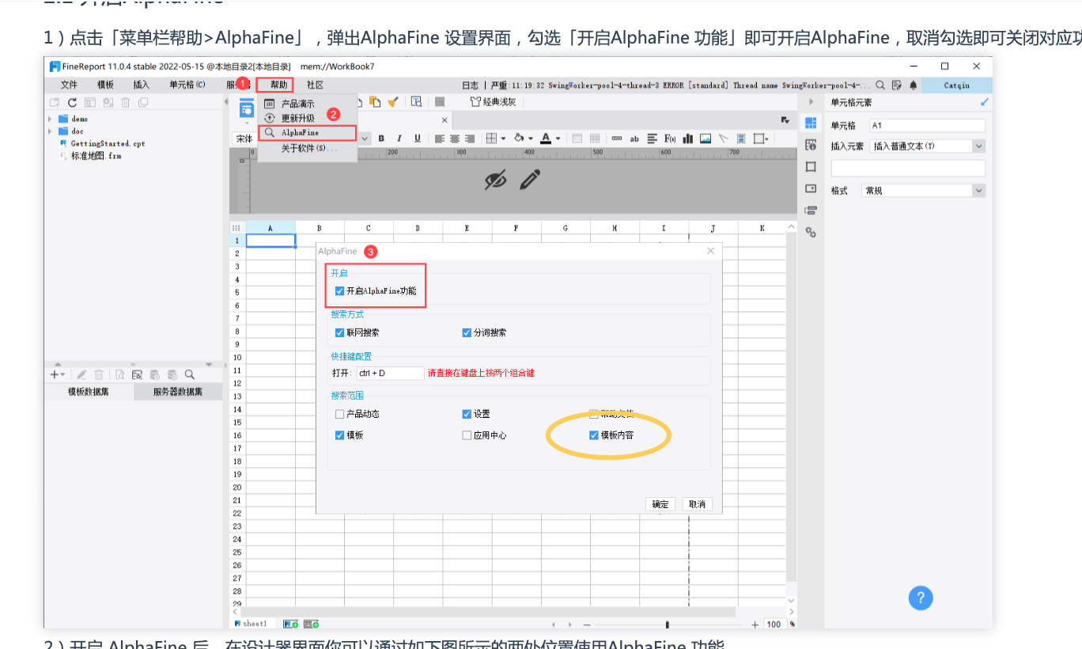
Task: Click the pencil edit icon in the dataset toolbar
Action: tap(81, 374)
